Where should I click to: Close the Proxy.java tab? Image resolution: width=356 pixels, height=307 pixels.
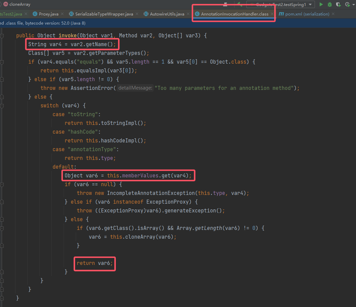[x=62, y=14]
